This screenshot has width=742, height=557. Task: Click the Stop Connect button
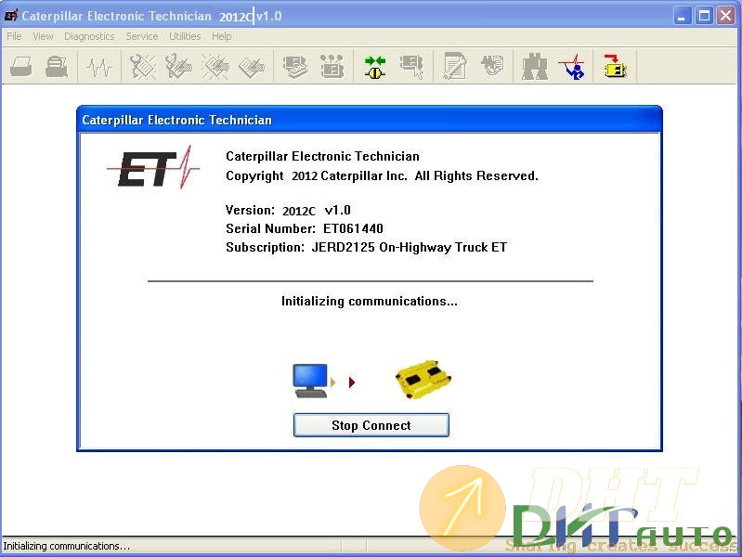371,425
